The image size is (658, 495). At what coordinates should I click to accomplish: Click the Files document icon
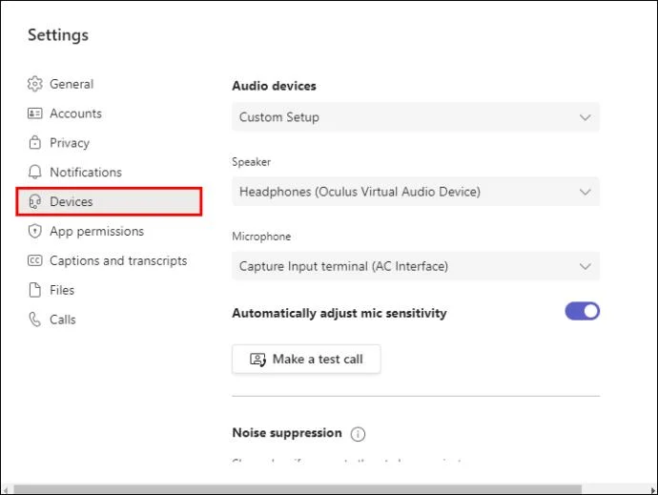click(x=35, y=290)
